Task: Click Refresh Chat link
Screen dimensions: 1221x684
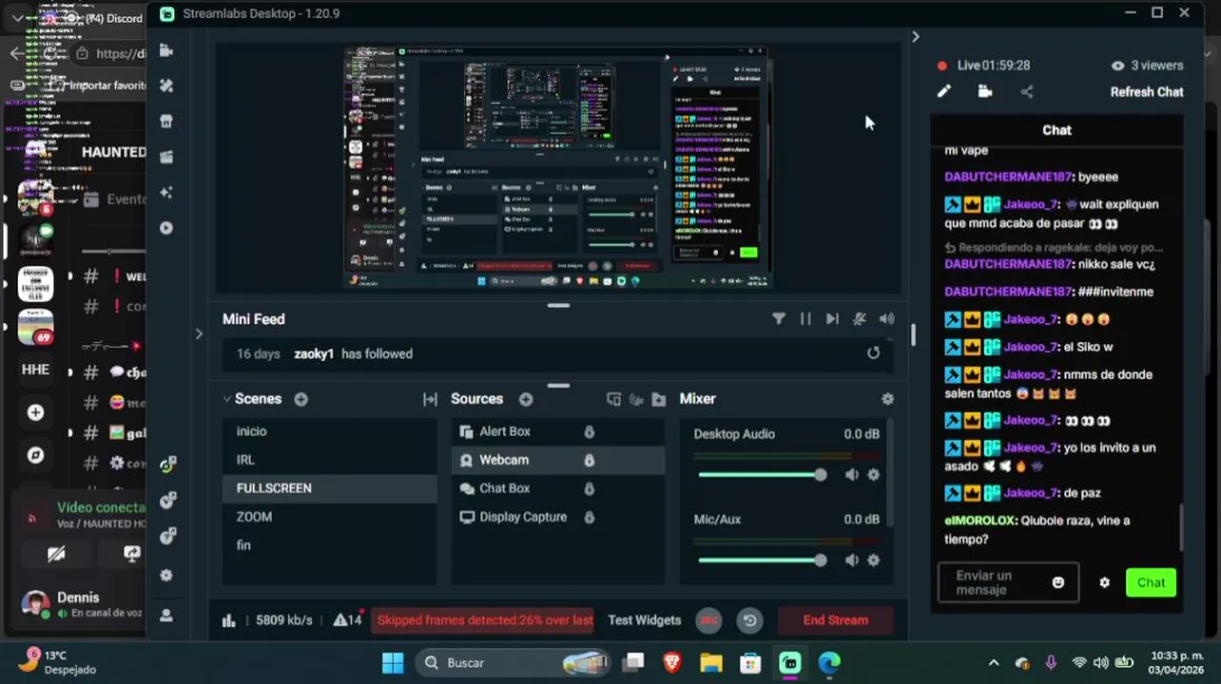Action: [x=1147, y=92]
